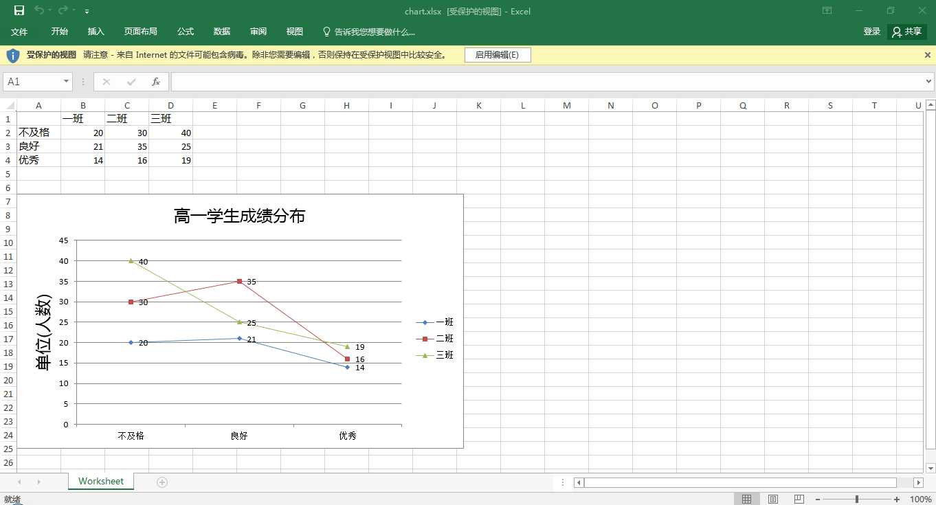Click the Undo arrow icon
936x505 pixels.
tap(39, 10)
